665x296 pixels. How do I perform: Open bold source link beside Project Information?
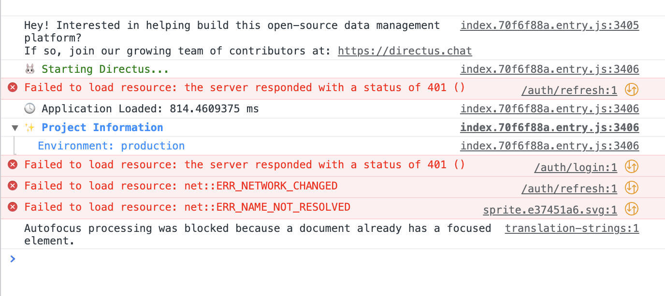point(549,128)
